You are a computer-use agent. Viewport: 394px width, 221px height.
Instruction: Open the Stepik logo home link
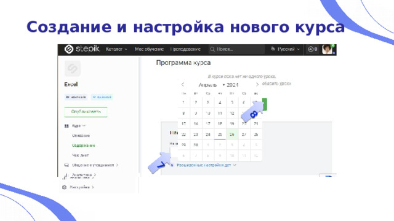pyautogui.click(x=82, y=49)
